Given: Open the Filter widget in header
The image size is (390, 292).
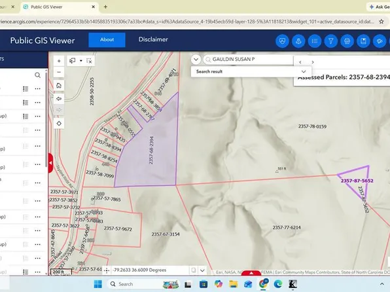Looking at the screenshot, I should click(331, 41).
